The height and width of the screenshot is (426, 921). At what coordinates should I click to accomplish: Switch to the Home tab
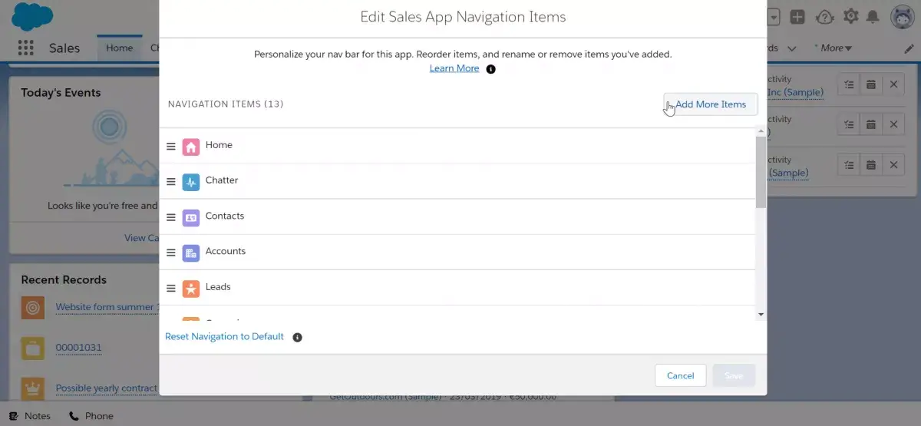[x=120, y=48]
